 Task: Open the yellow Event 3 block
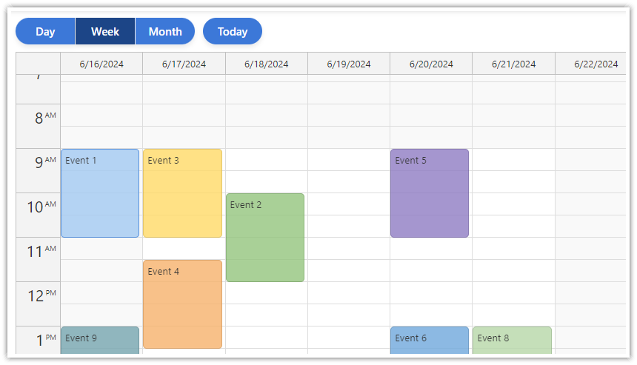pos(182,193)
